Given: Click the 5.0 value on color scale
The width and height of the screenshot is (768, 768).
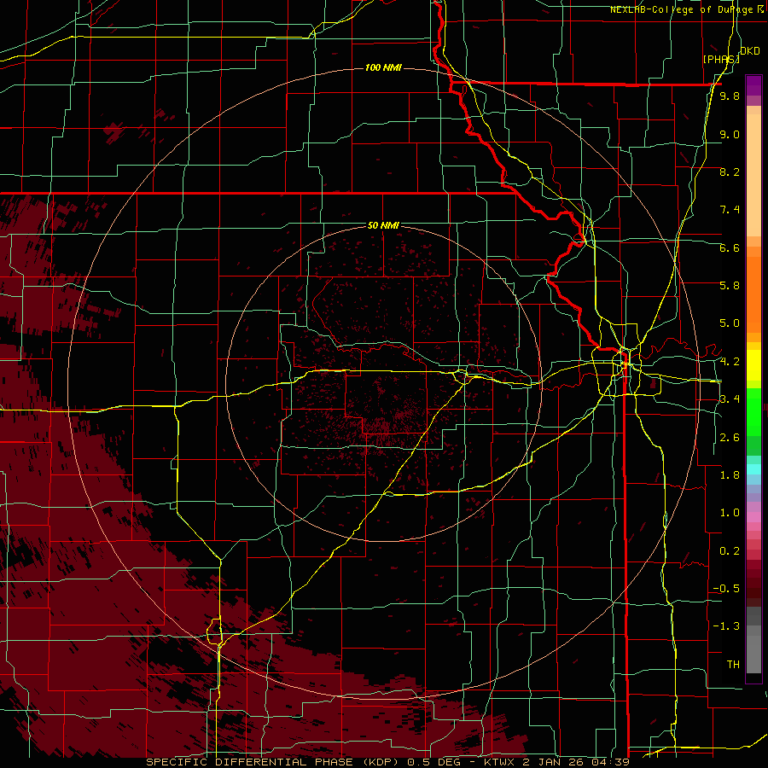Looking at the screenshot, I should [730, 323].
